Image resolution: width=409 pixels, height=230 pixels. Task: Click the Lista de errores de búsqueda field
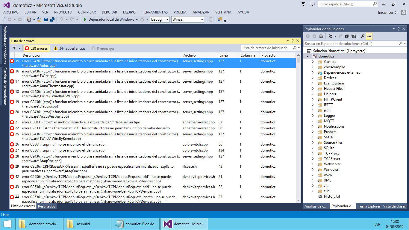[x=266, y=48]
